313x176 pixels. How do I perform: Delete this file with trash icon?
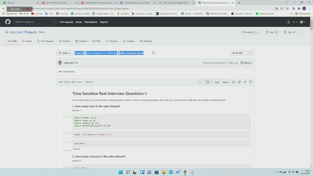[x=251, y=82]
